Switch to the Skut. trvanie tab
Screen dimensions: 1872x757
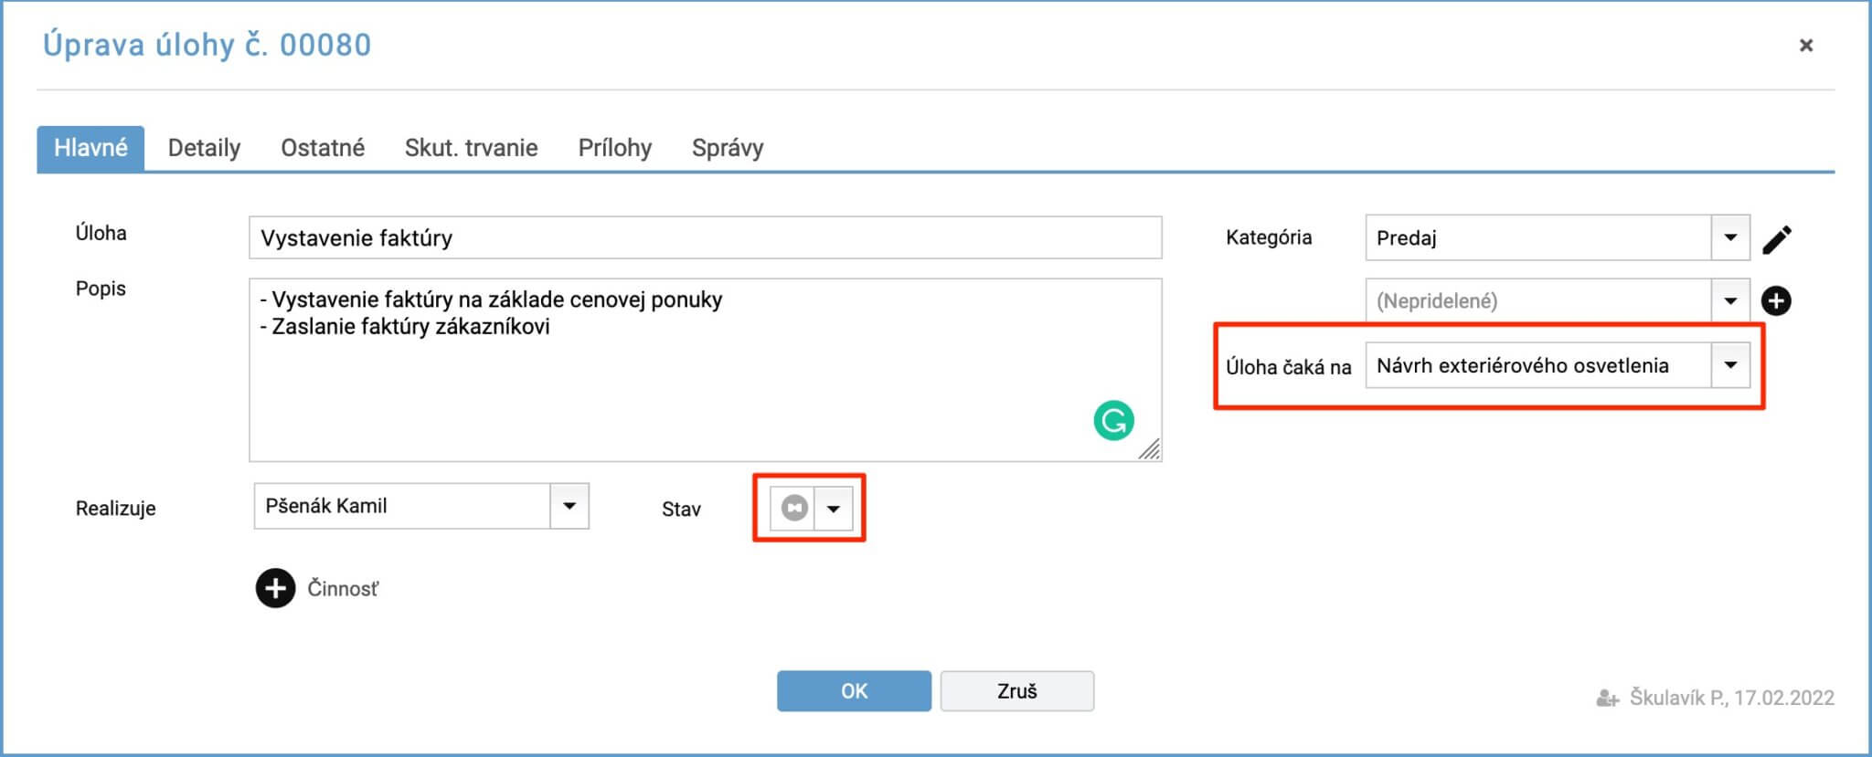pos(472,148)
